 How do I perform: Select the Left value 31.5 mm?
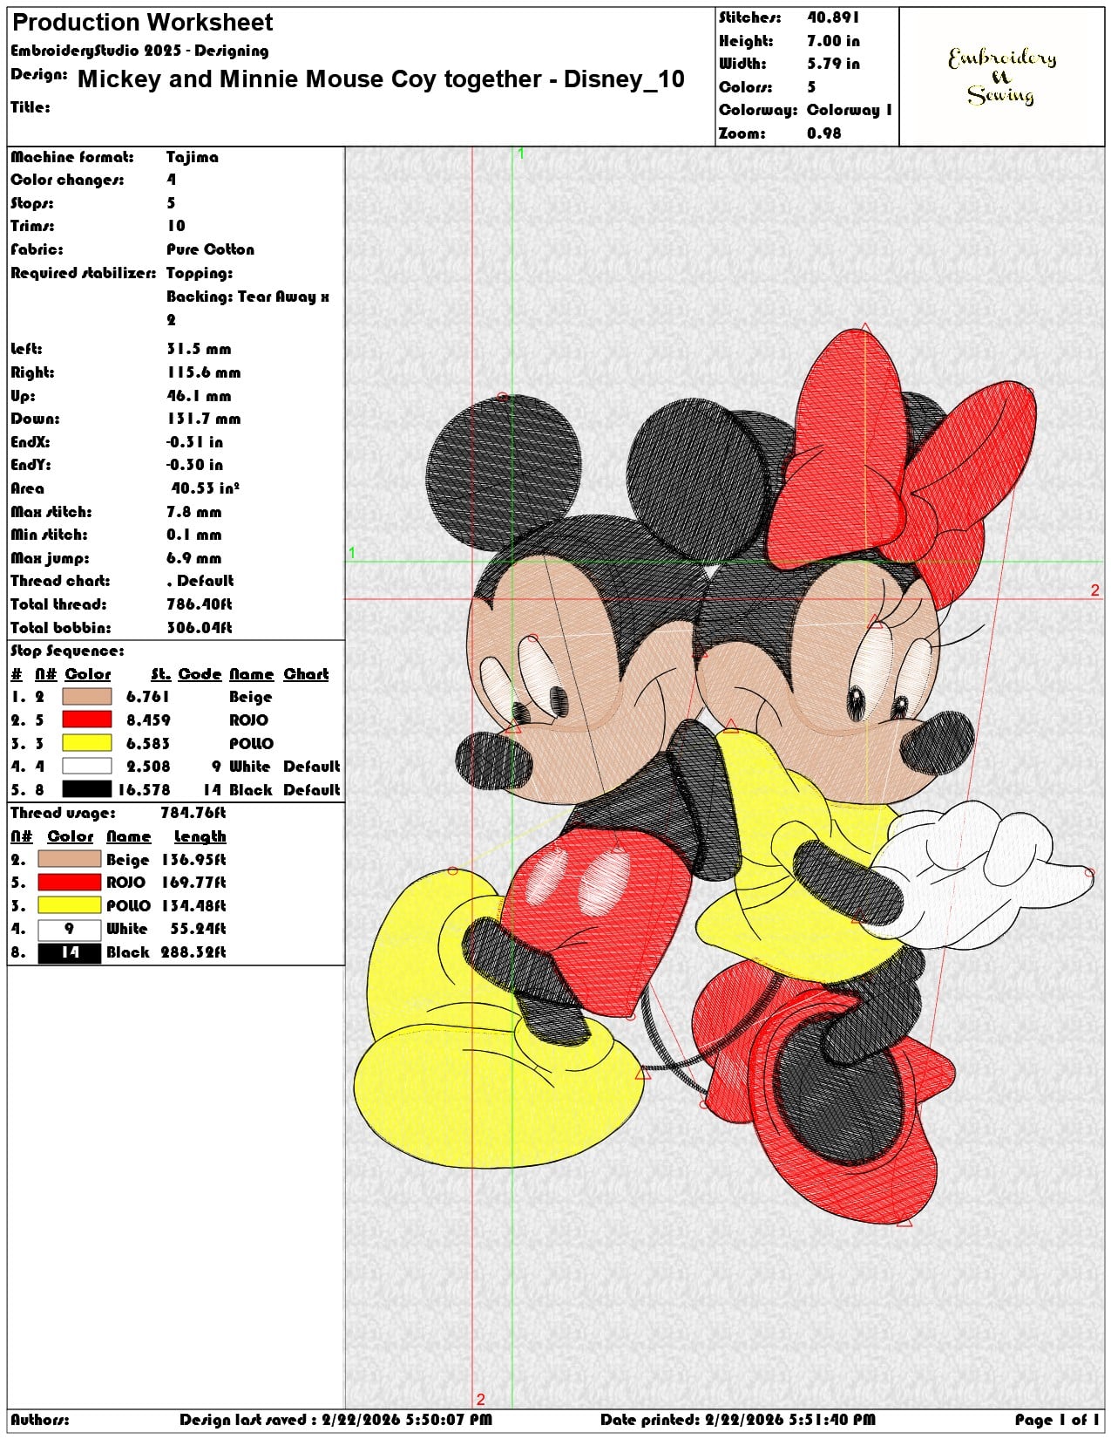click(x=199, y=349)
